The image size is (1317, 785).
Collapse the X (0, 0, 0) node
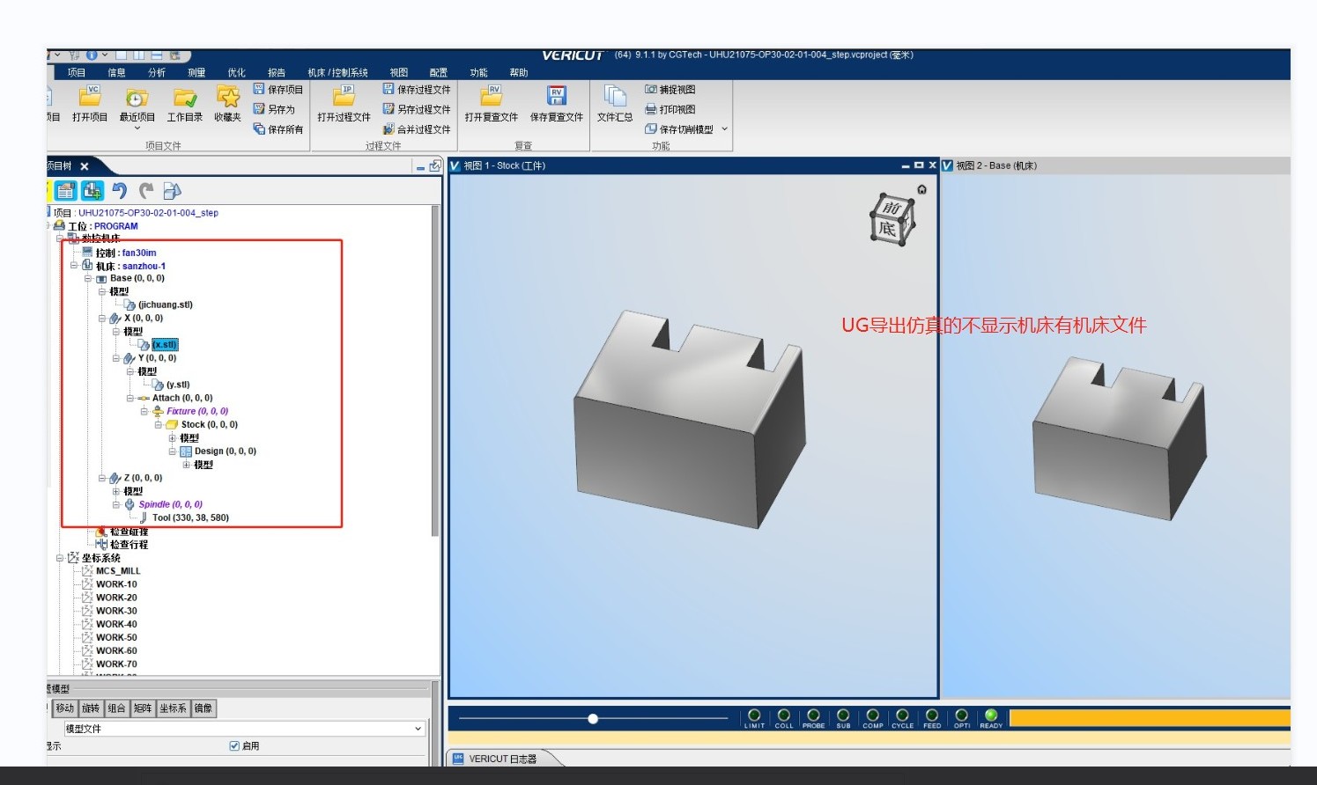(x=102, y=319)
